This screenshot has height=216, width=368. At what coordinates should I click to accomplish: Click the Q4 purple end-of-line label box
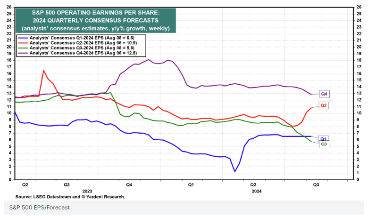(x=325, y=93)
